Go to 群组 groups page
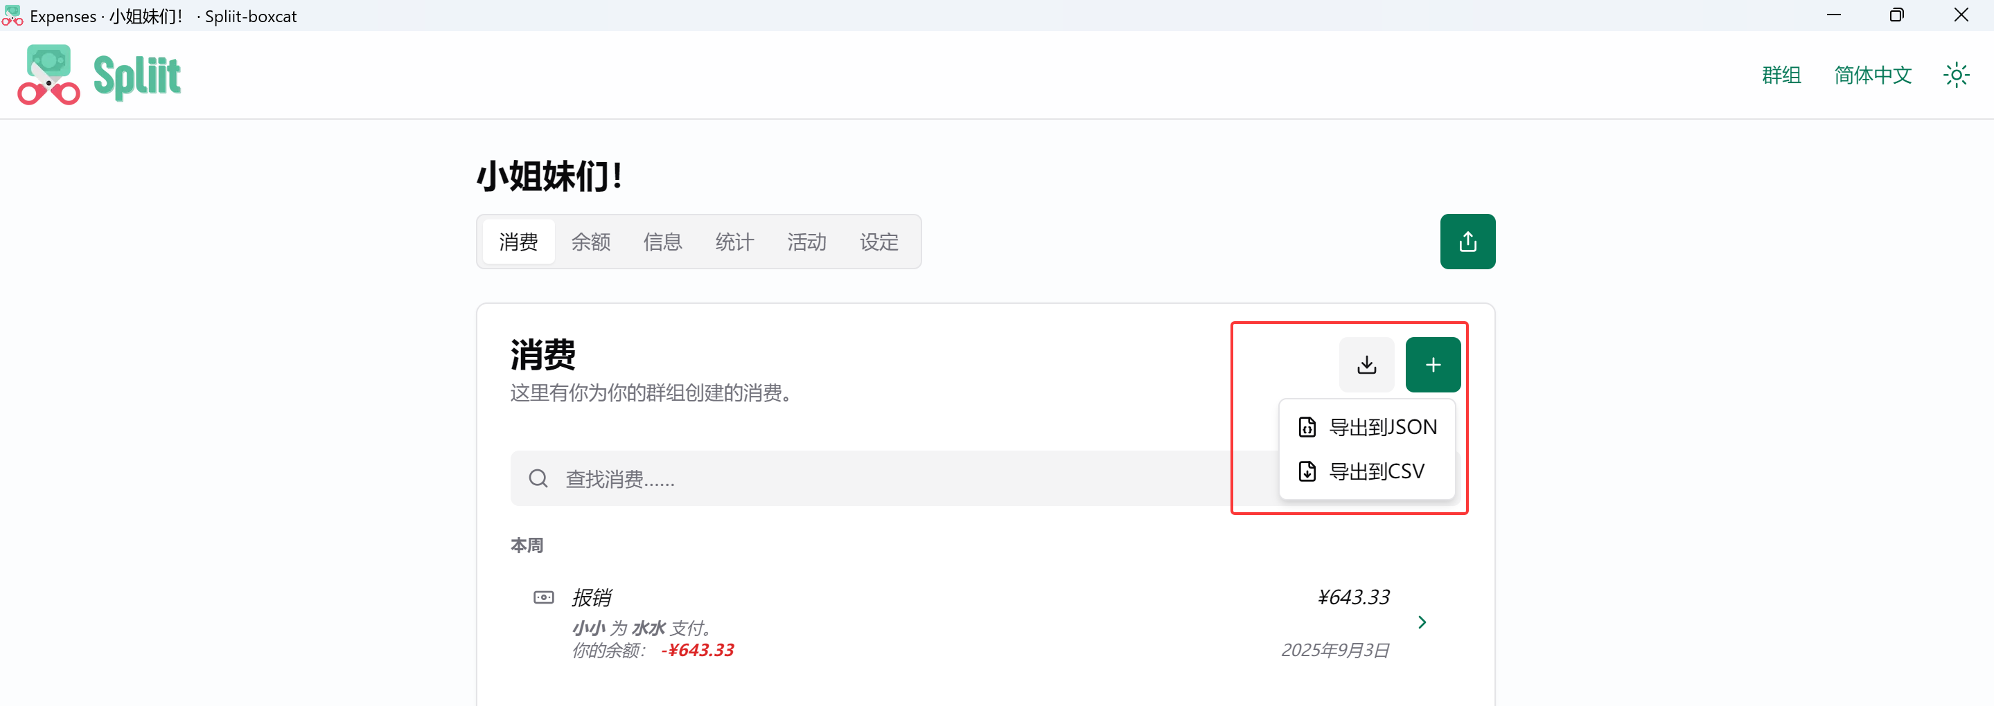Image resolution: width=1994 pixels, height=706 pixels. click(x=1781, y=75)
